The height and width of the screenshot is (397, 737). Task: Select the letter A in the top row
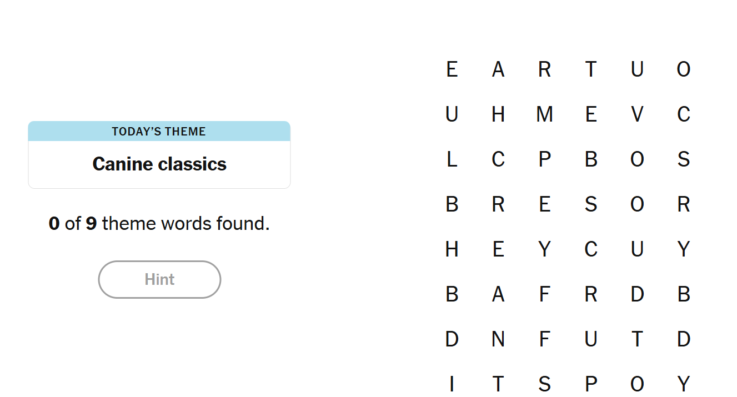coord(498,69)
